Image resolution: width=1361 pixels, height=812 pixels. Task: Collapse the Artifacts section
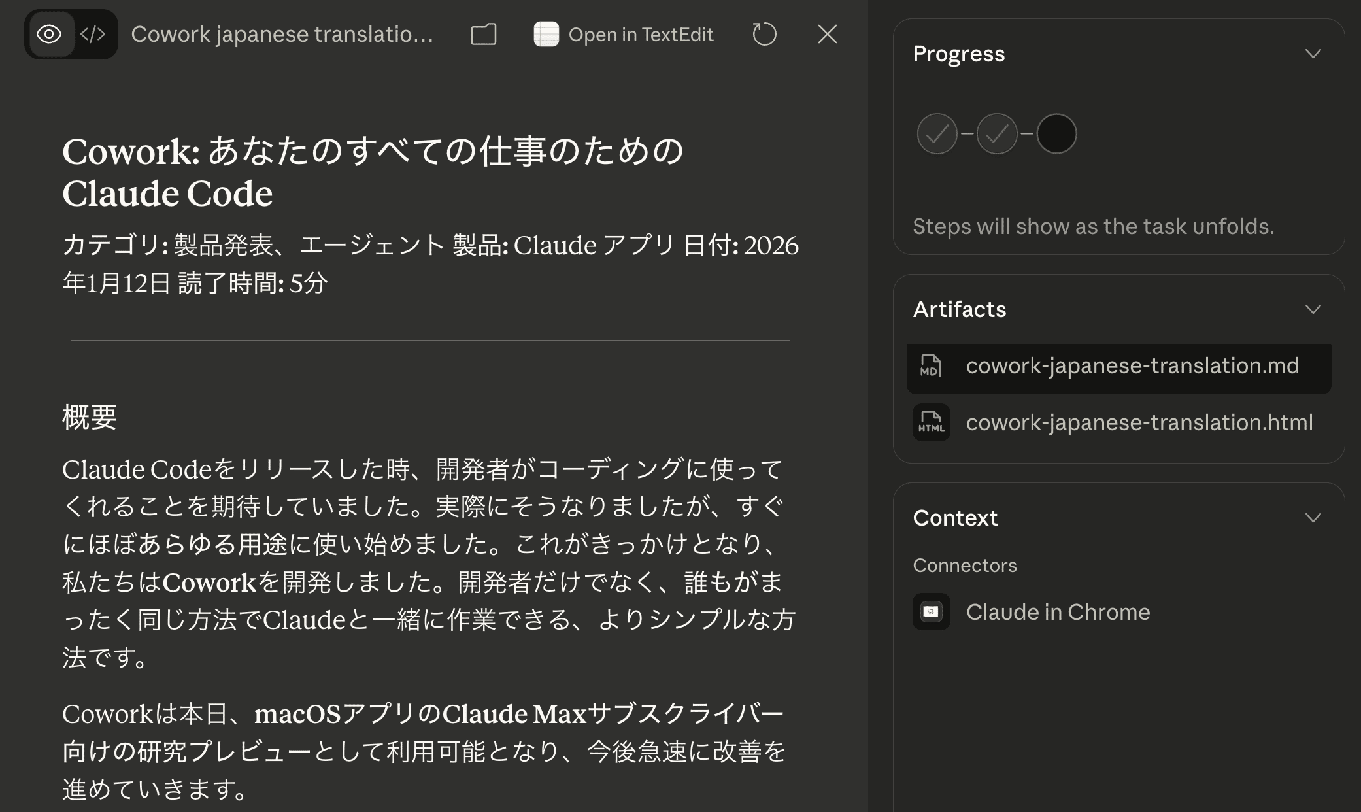1313,309
